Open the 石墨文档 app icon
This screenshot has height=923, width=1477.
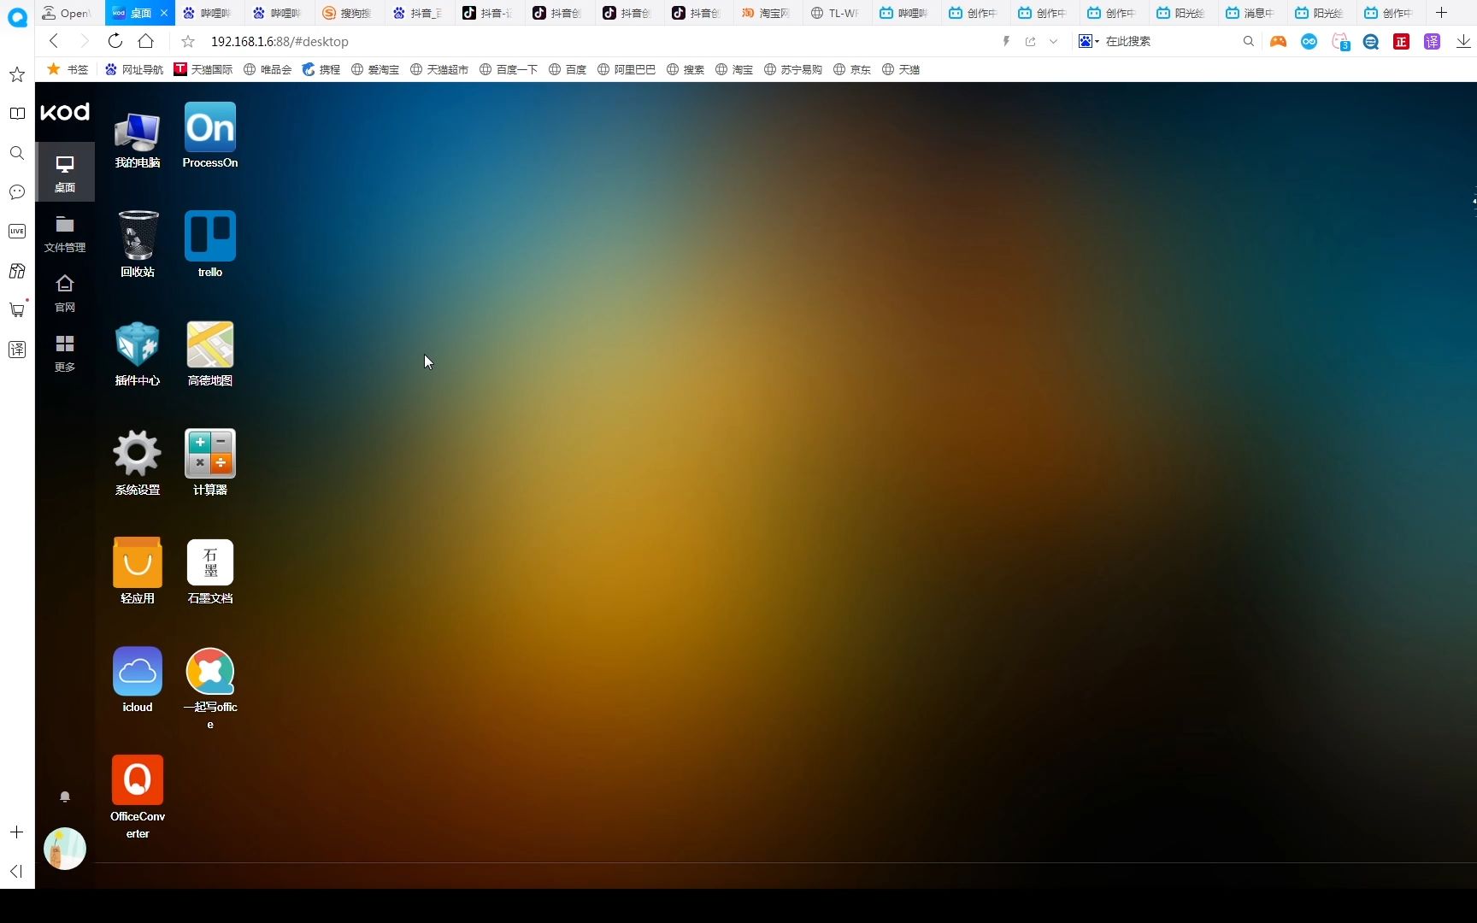pos(210,571)
